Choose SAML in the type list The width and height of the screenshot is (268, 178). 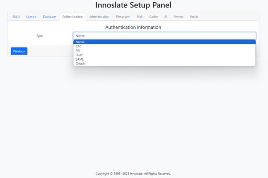point(164,59)
